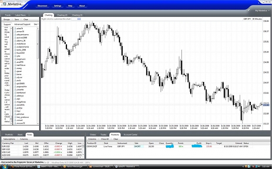Viewport: 272px width, 169px height.
Task: Open the currentchart taskbar button
Action: [x=100, y=166]
